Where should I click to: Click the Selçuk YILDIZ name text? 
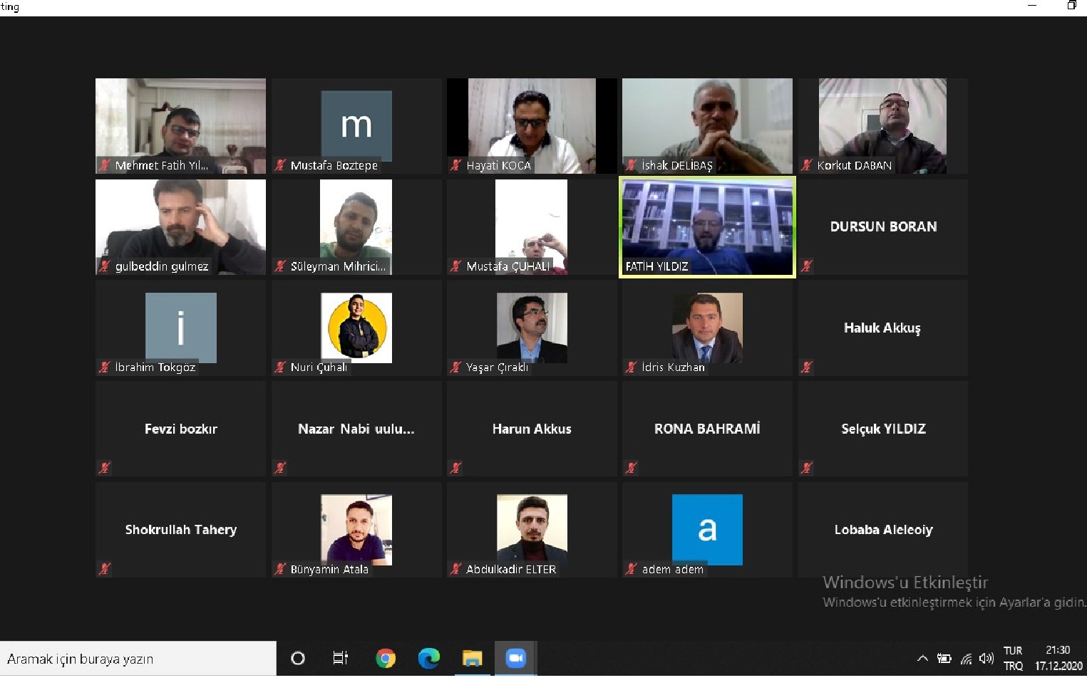(883, 429)
